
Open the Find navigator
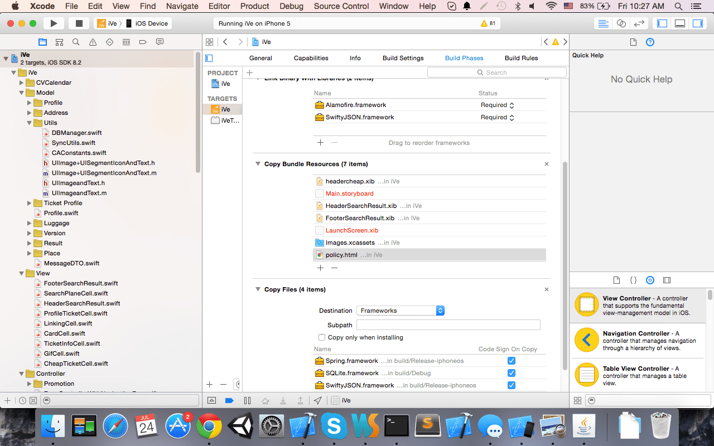pyautogui.click(x=76, y=42)
